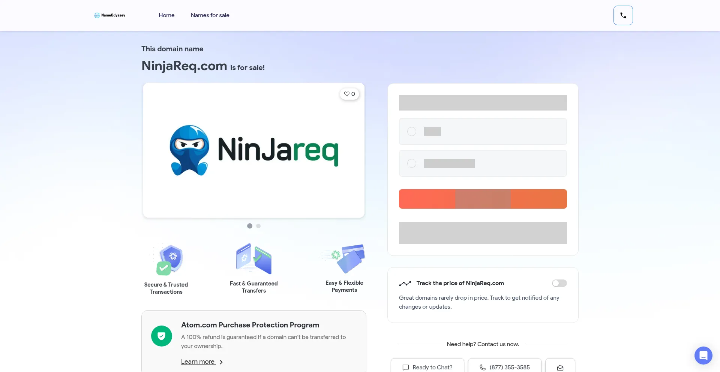Click the Secure & Trusted Transactions shield icon
The width and height of the screenshot is (720, 372).
[169, 259]
